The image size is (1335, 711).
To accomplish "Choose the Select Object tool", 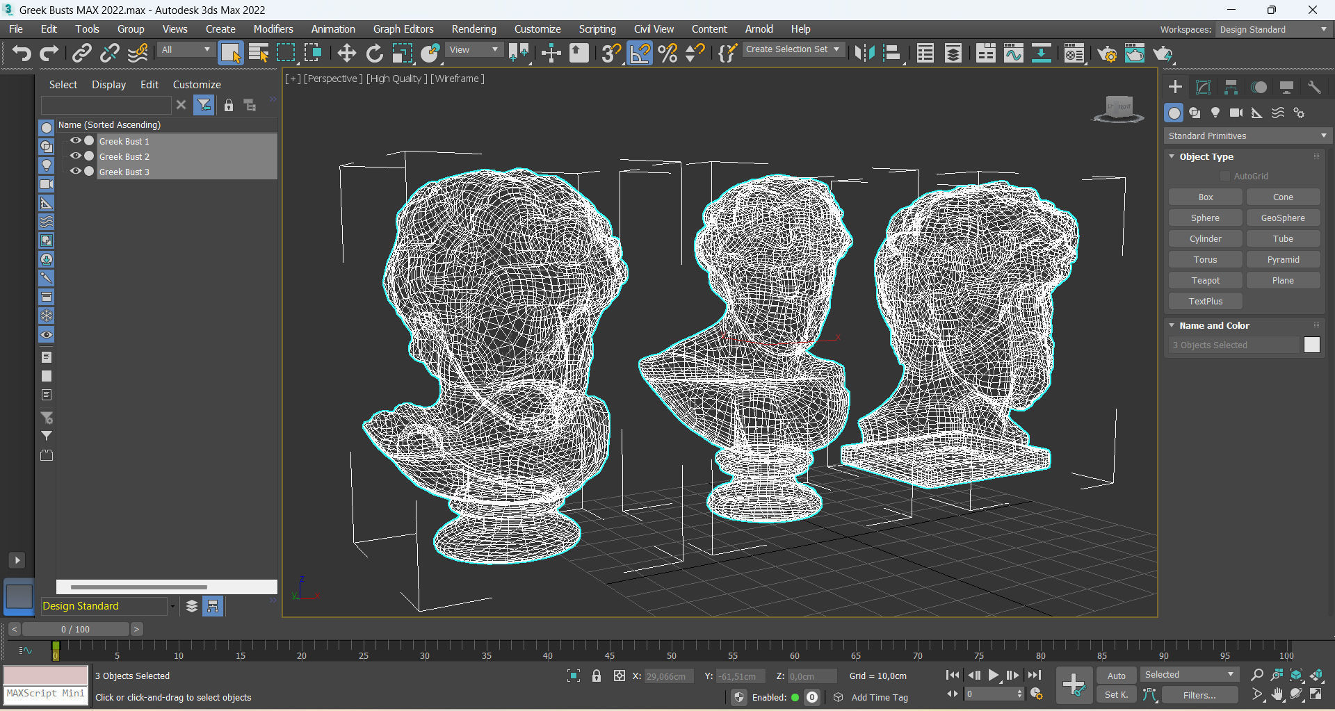I will click(x=230, y=54).
